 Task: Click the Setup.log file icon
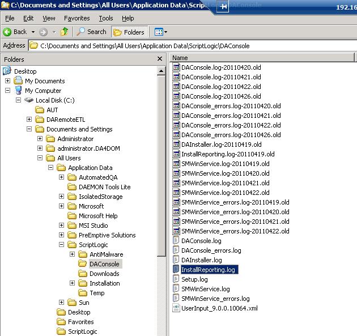tap(176, 279)
